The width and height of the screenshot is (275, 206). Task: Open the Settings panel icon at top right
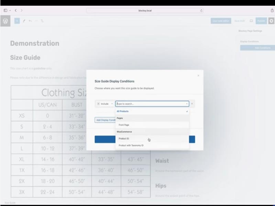272,21
